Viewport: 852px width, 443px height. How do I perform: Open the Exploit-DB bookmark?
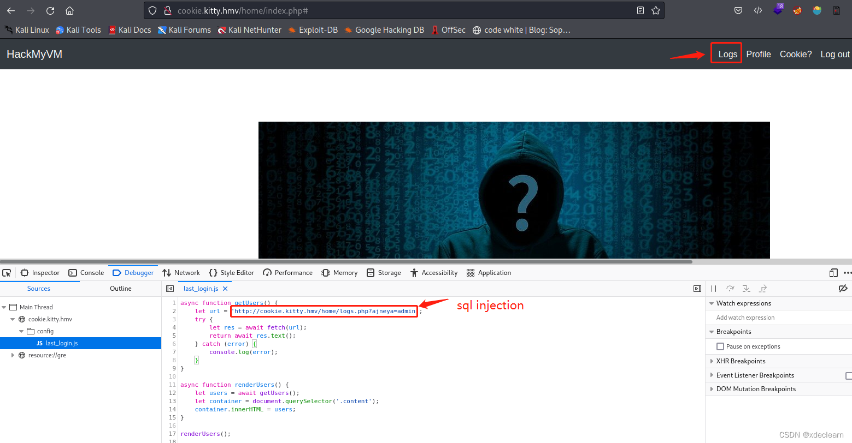[x=313, y=30]
